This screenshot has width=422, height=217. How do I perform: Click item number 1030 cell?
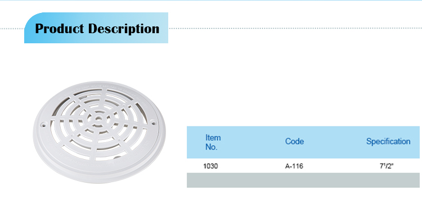pos(210,166)
